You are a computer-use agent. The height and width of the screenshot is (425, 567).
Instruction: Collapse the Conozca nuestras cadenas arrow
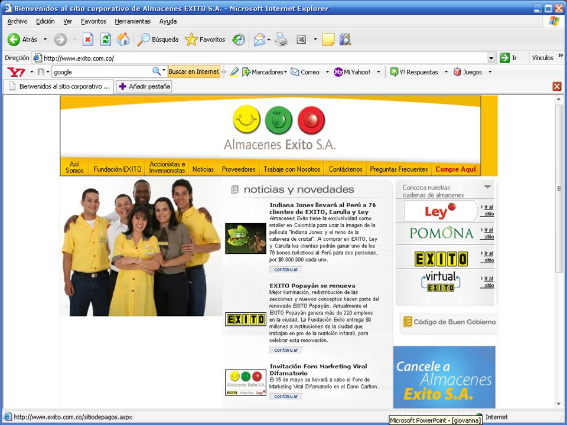487,187
